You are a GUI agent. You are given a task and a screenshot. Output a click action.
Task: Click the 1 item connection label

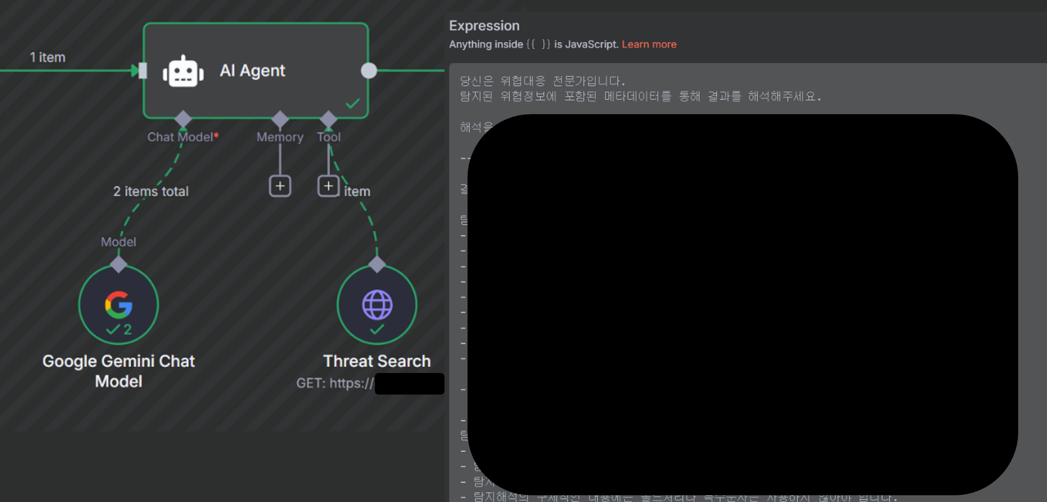click(x=47, y=57)
